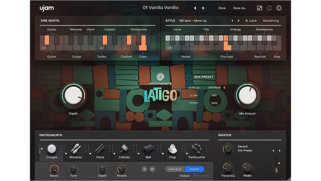Select next style arrow
Viewport: 321px width, 181px height.
pyautogui.click(x=238, y=21)
